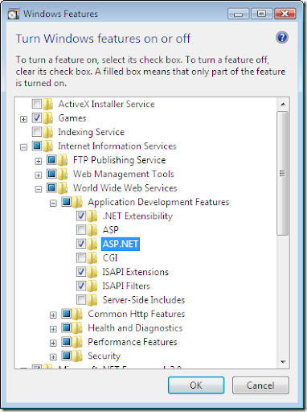Viewport: 307px width, 412px height.
Task: Click the blue help question mark icon
Action: coord(282,38)
